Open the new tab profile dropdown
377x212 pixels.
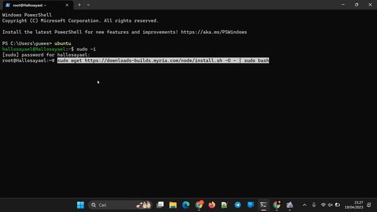click(x=88, y=5)
